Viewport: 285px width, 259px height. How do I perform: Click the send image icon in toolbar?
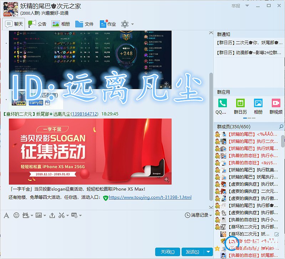(x=39, y=215)
